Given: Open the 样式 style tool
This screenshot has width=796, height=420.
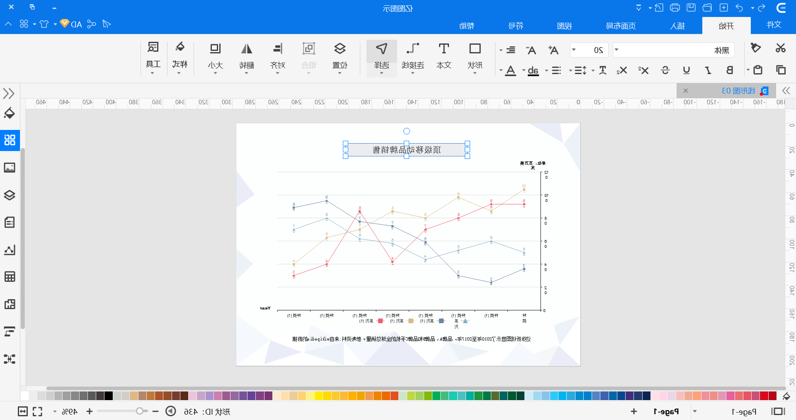Looking at the screenshot, I should click(x=180, y=57).
